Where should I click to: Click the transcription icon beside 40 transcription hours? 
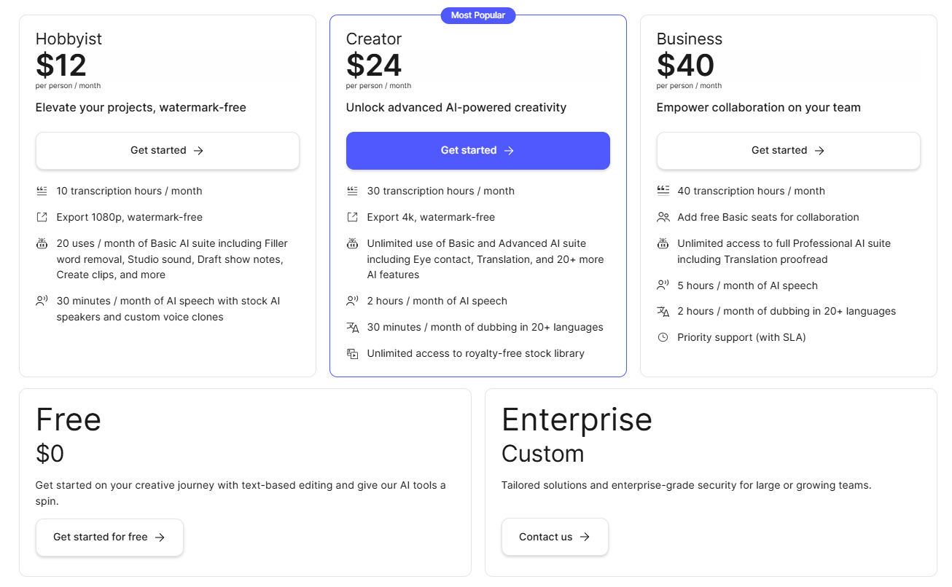pos(663,191)
